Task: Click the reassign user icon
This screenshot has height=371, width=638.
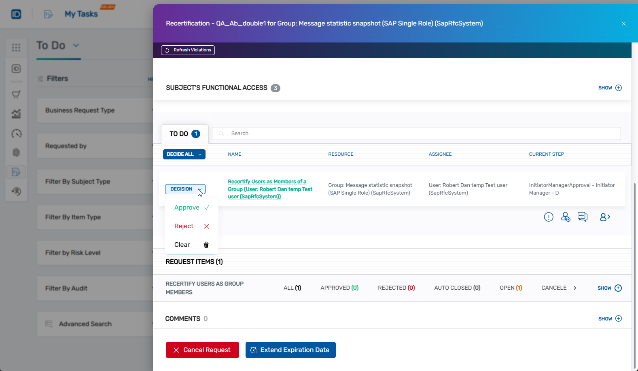Action: [565, 217]
